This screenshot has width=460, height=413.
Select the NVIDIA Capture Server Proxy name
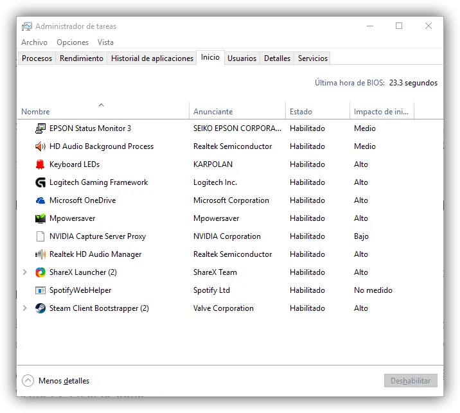pyautogui.click(x=98, y=236)
